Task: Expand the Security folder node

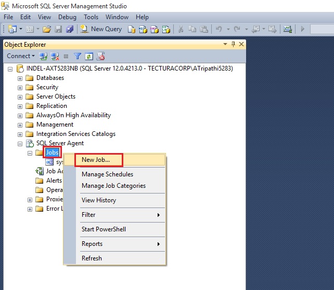Action: click(20, 87)
